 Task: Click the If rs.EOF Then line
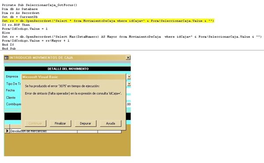coord(16,25)
